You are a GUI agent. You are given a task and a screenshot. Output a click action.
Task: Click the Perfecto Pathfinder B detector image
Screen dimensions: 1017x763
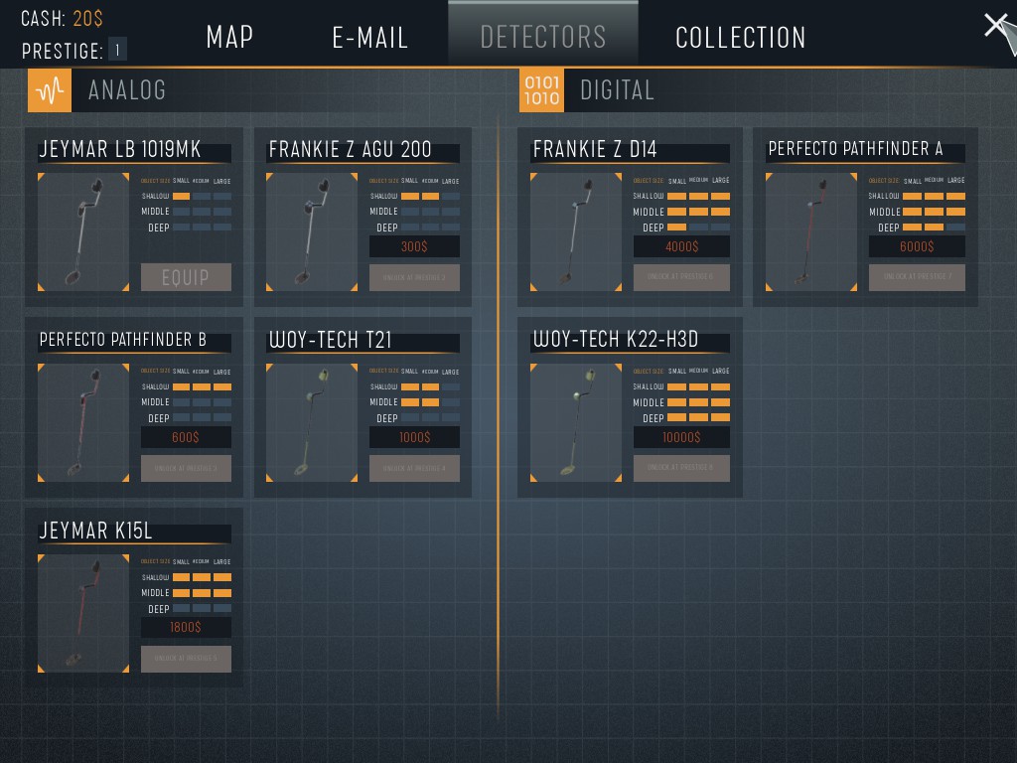83,423
